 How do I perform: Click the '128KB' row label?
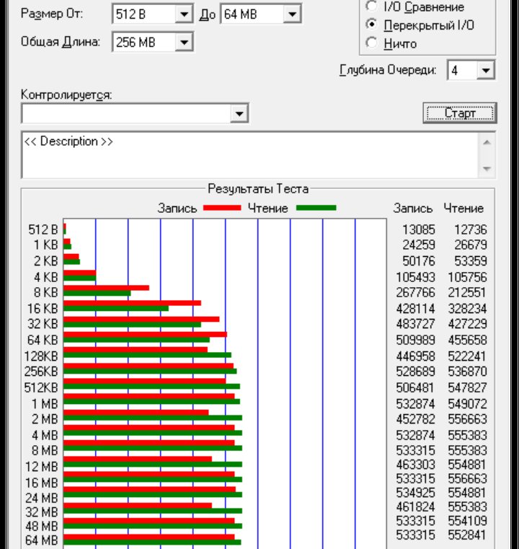point(41,356)
